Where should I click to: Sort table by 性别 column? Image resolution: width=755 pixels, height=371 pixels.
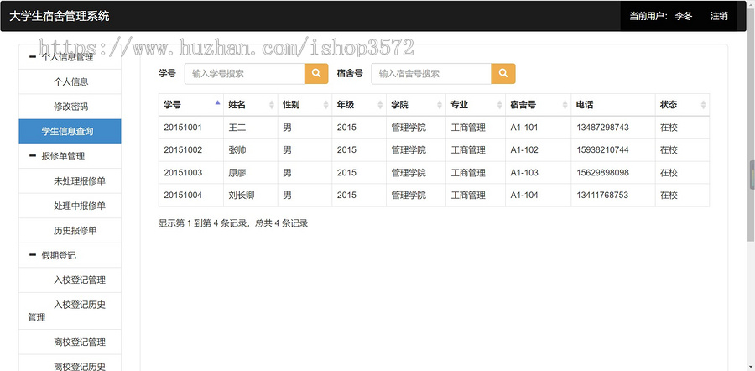[x=305, y=105]
